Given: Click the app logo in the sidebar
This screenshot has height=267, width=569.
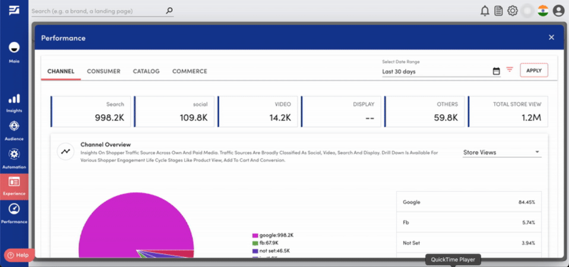Looking at the screenshot, I should click(x=14, y=10).
